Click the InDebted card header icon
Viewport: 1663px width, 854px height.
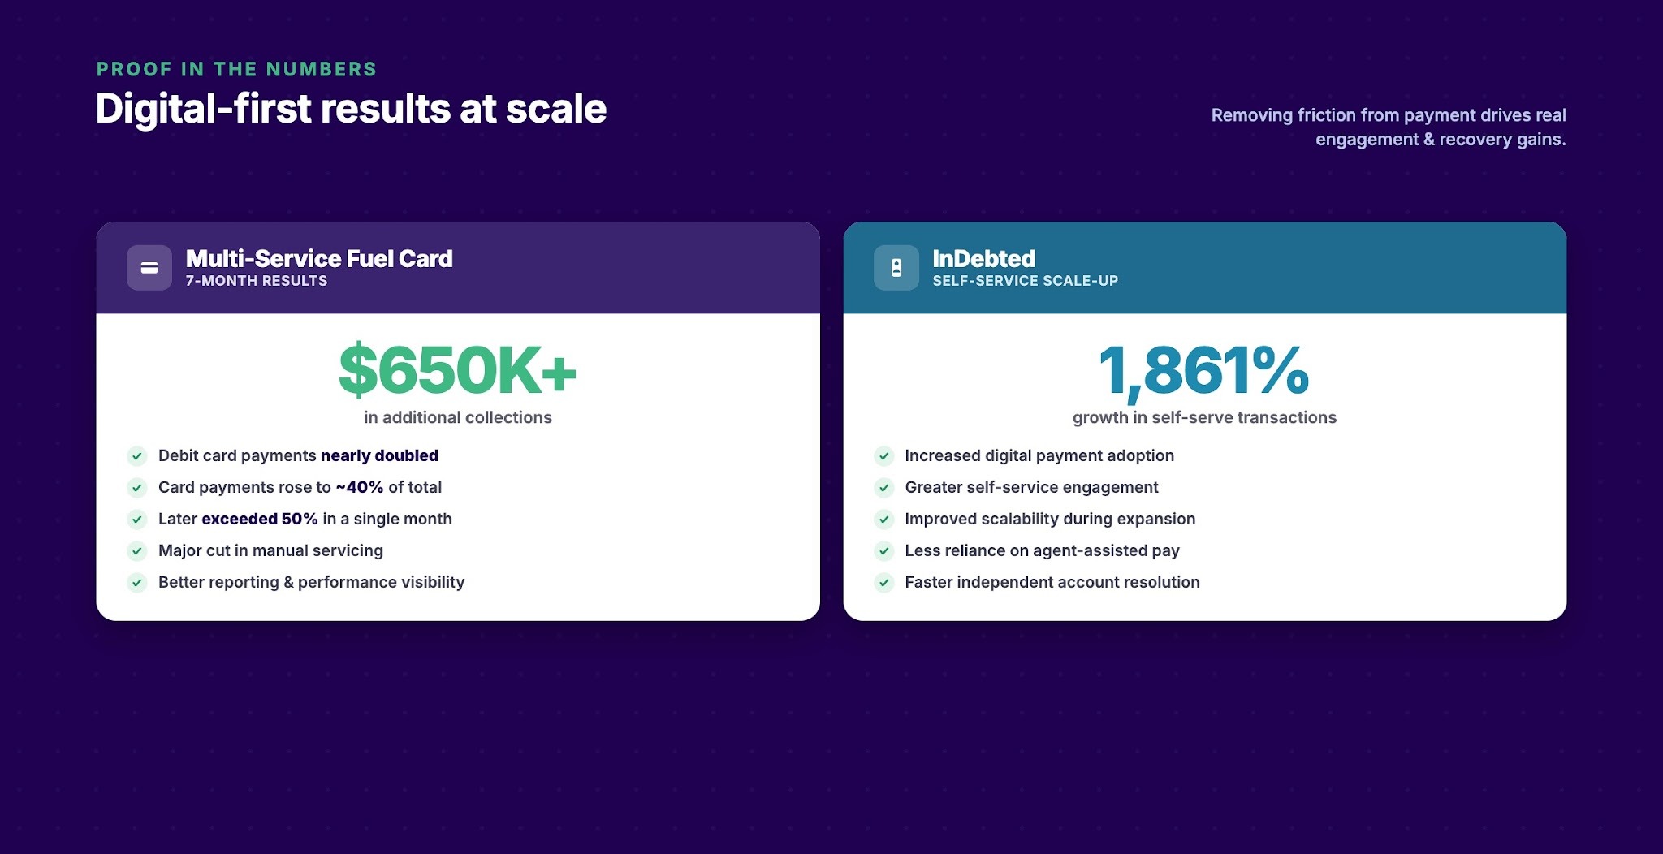(896, 268)
